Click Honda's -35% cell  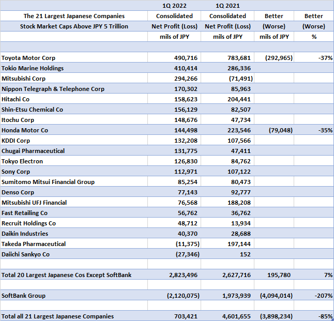[325, 130]
